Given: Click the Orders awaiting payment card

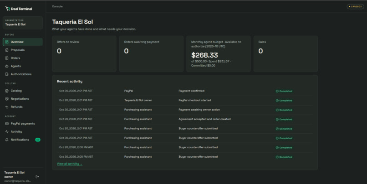Looking at the screenshot, I should (152, 54).
